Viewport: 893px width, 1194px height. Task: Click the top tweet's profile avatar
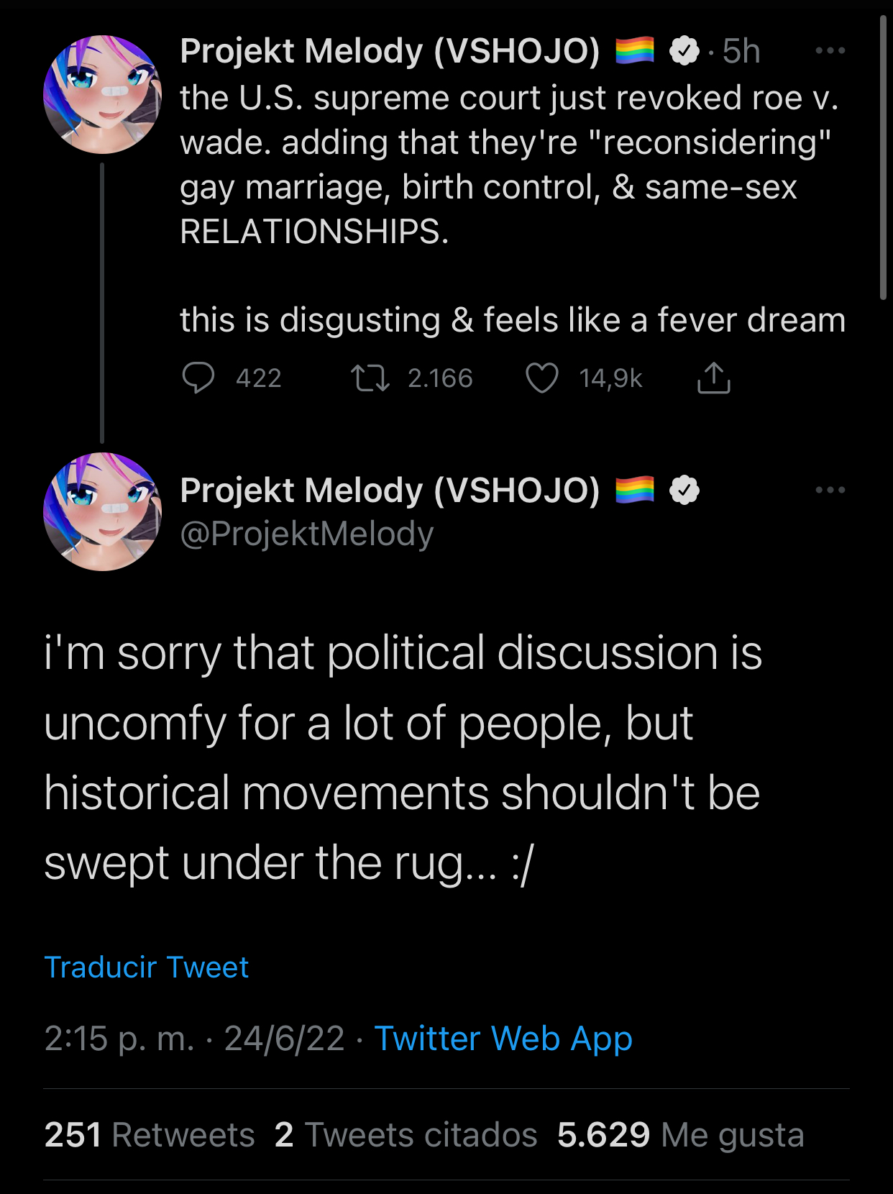pyautogui.click(x=102, y=94)
